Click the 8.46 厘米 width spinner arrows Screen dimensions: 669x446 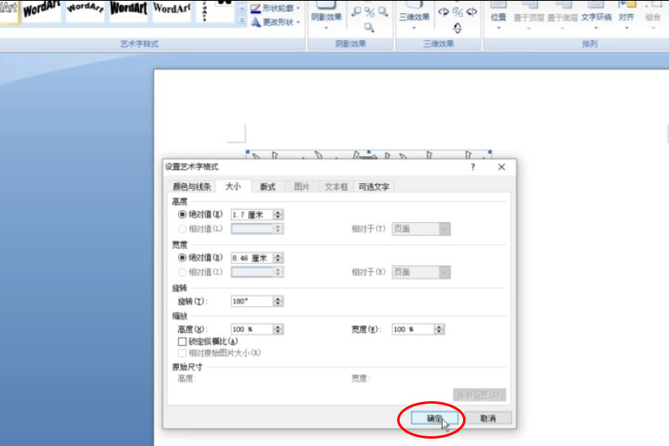point(278,258)
